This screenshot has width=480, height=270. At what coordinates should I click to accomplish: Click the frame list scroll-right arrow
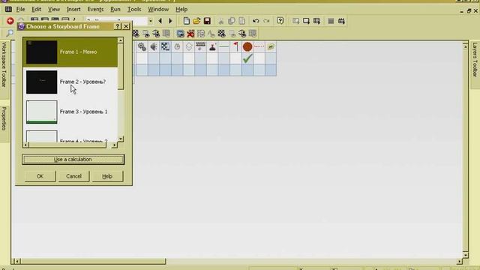coord(115,145)
